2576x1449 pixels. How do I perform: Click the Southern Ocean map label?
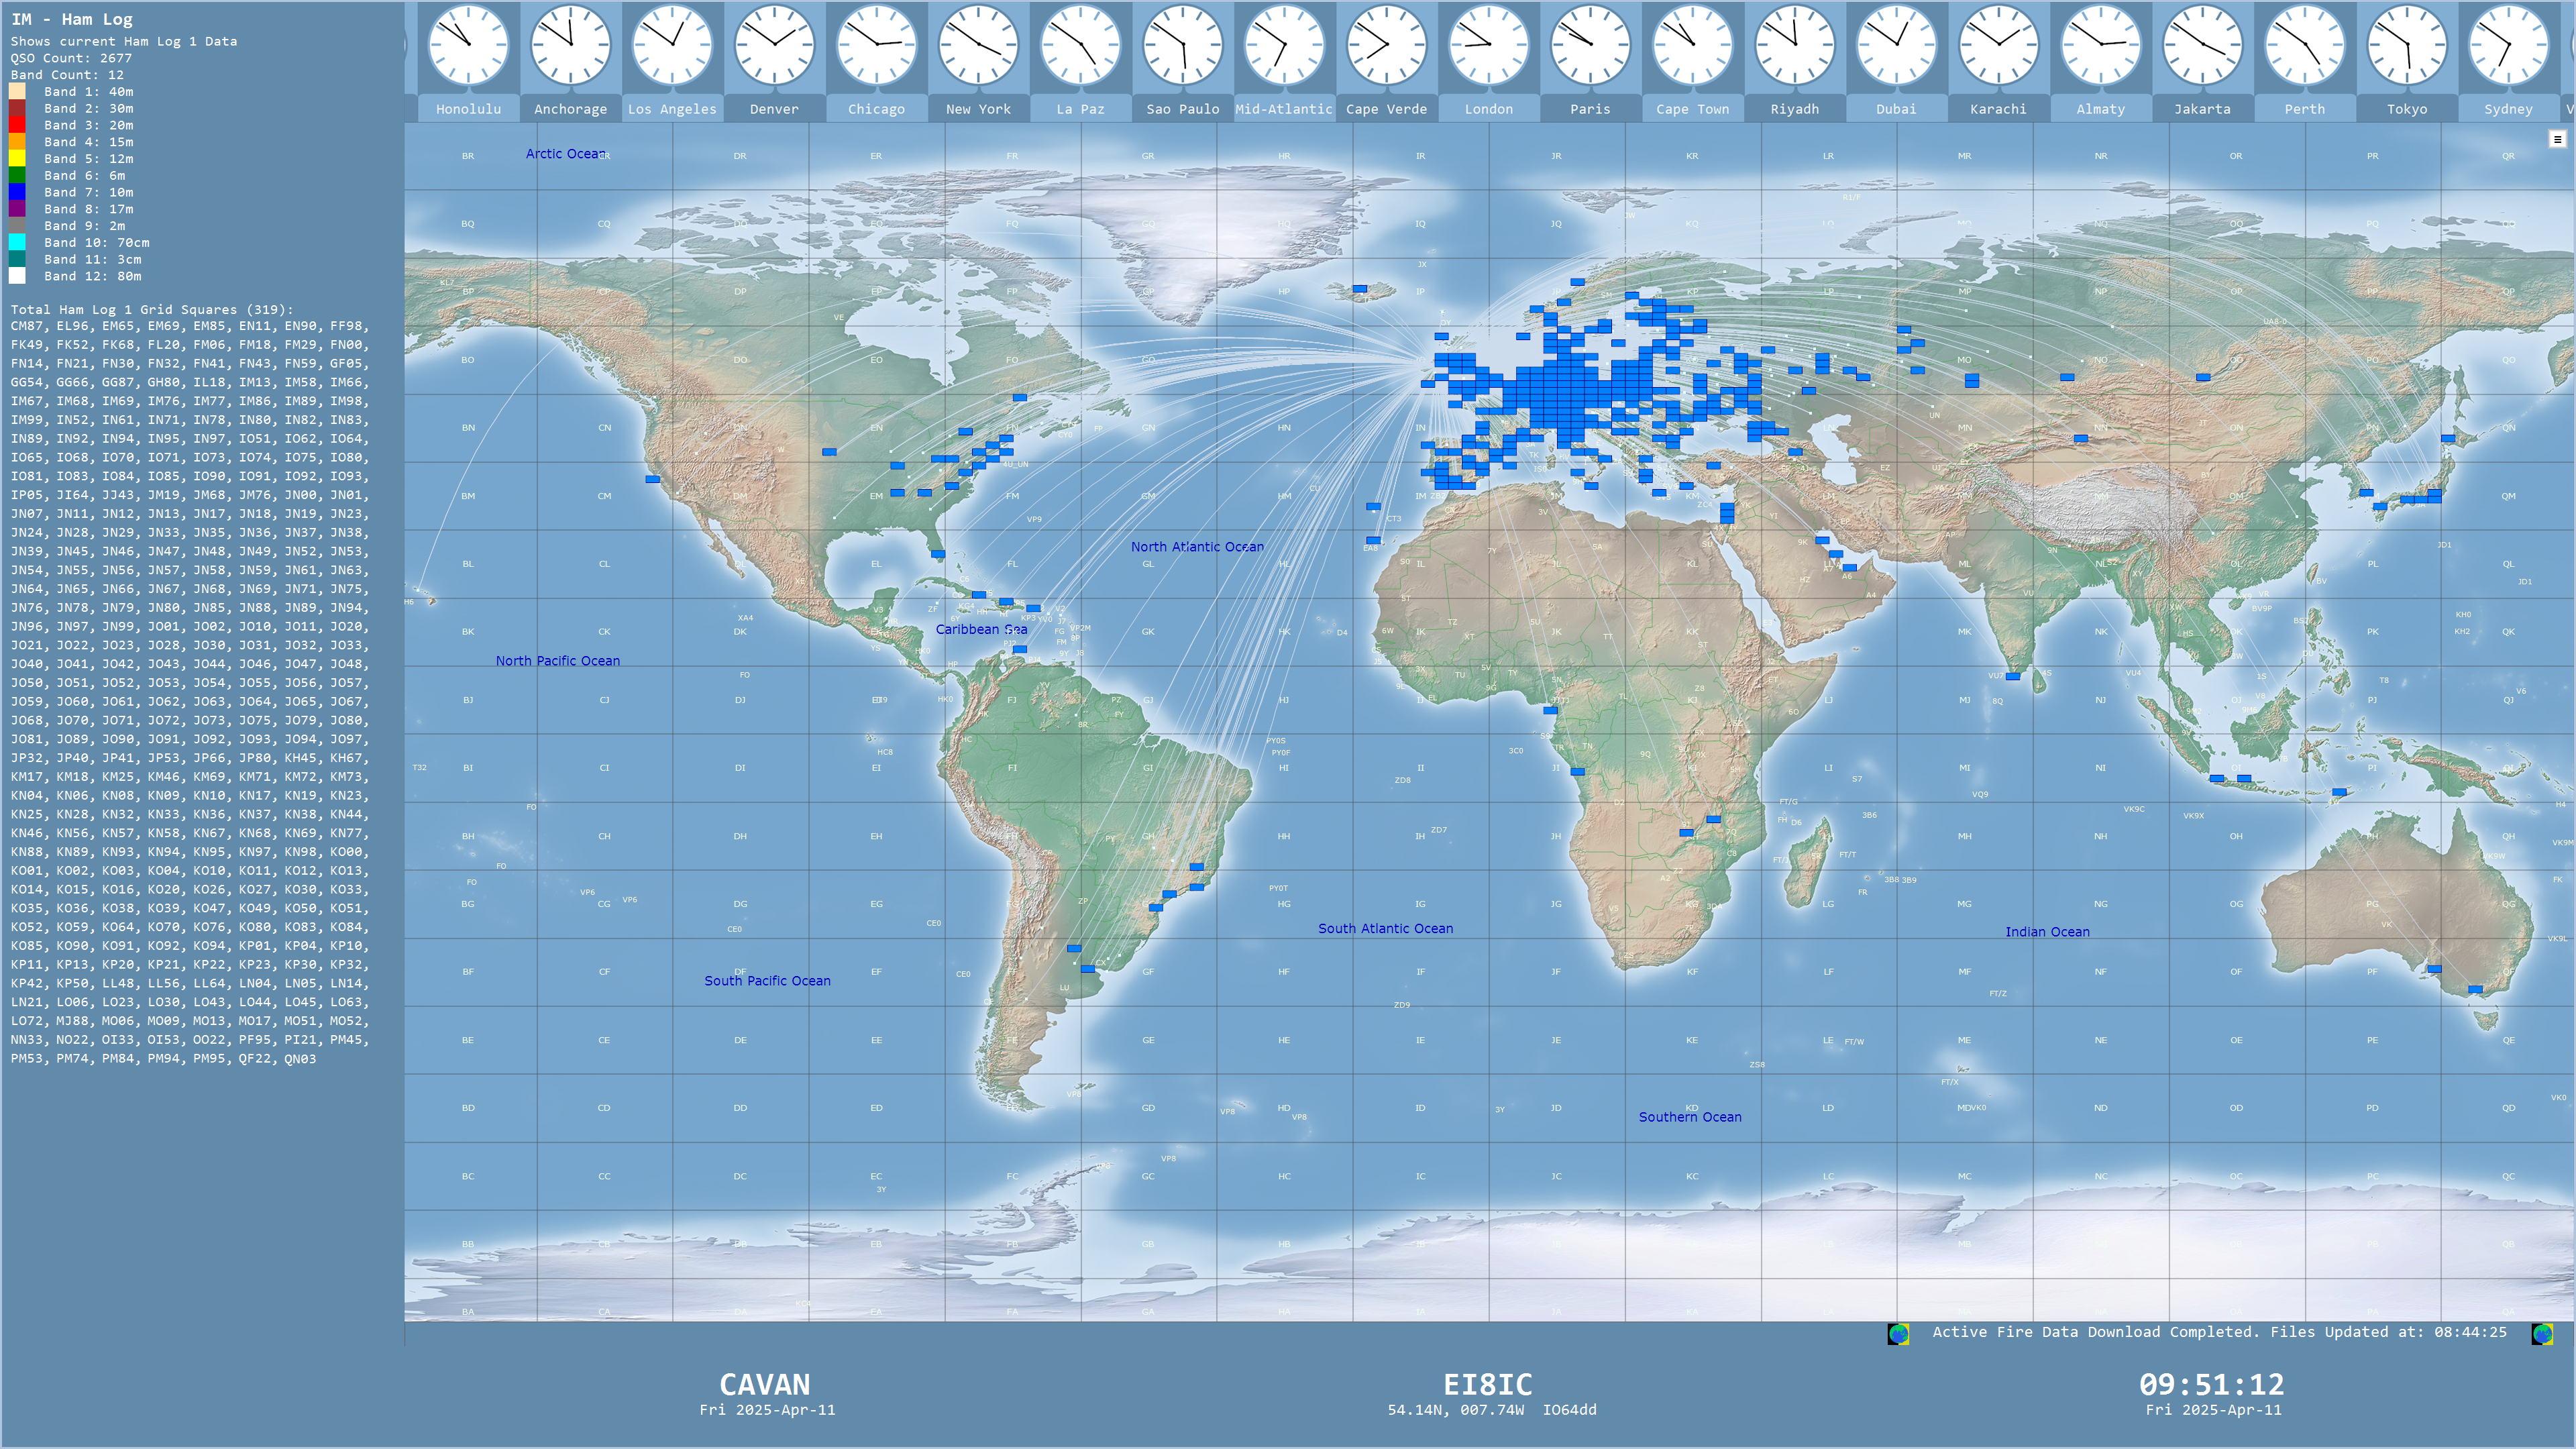(1690, 1117)
